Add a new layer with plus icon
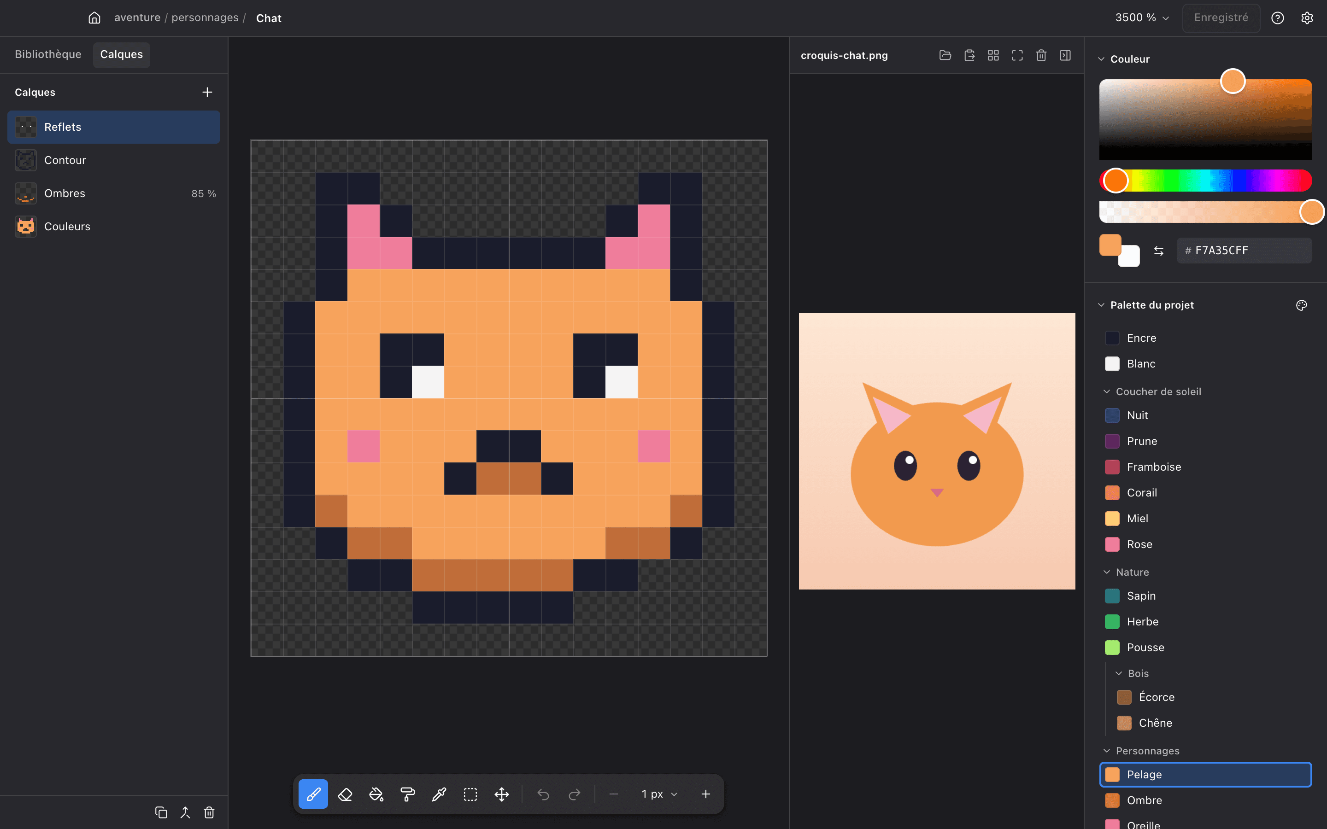This screenshot has height=829, width=1327. [207, 92]
